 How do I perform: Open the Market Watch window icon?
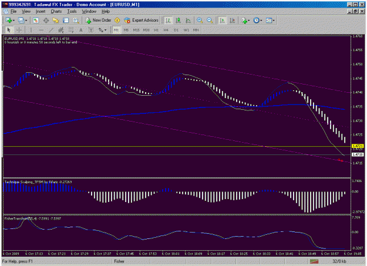click(36, 21)
